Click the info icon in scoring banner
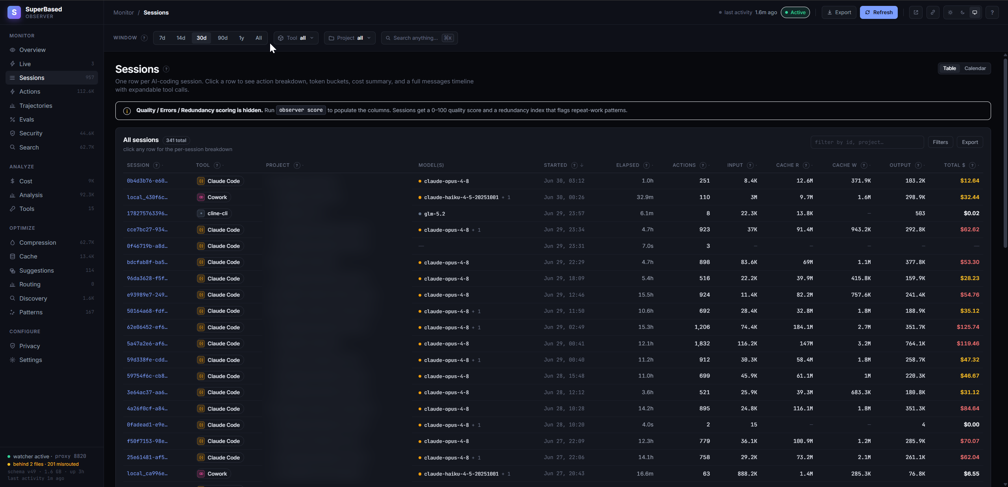Image resolution: width=1008 pixels, height=487 pixels. 127,111
